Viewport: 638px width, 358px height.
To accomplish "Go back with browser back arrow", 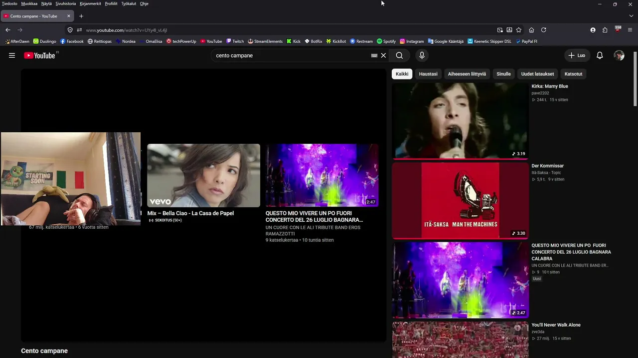I will 8,30.
